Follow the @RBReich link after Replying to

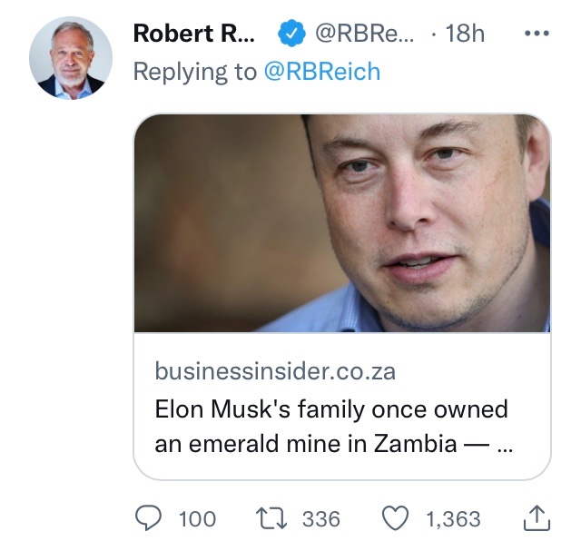(x=321, y=72)
